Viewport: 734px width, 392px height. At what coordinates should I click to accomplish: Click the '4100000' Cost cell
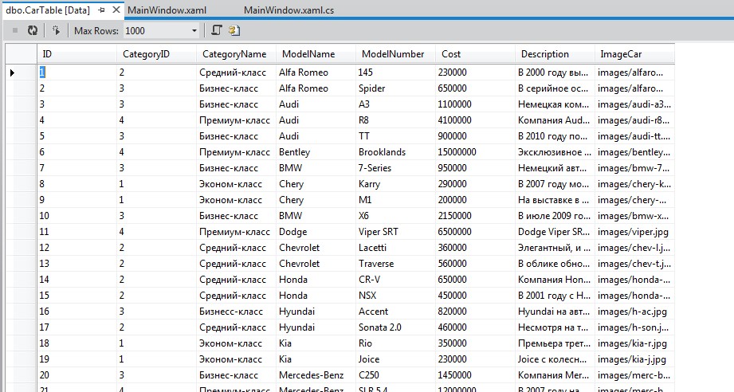[475, 120]
